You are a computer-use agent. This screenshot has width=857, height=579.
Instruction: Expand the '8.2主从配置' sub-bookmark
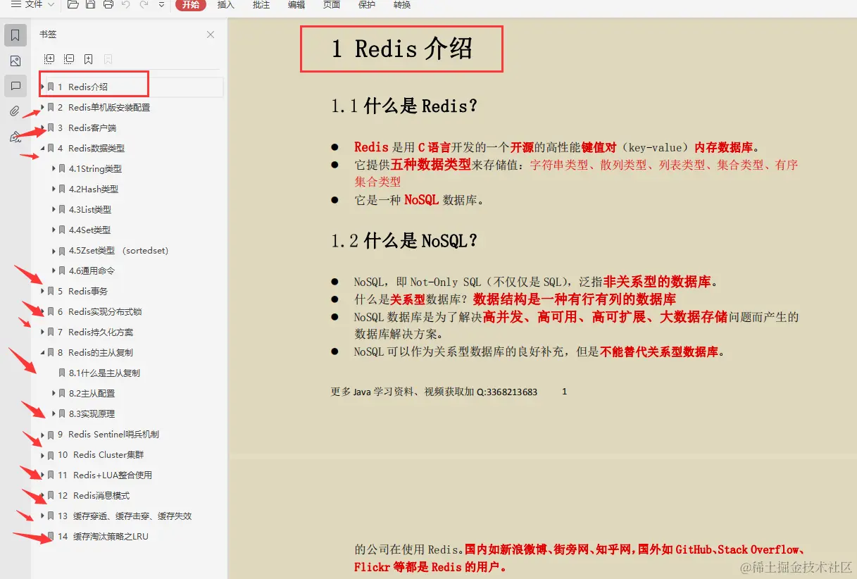(x=54, y=393)
